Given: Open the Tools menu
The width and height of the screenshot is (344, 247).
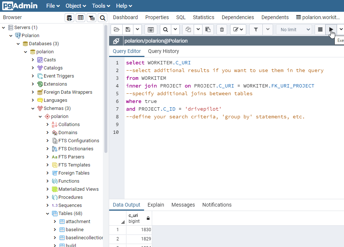Looking at the screenshot, I should 101,6.
